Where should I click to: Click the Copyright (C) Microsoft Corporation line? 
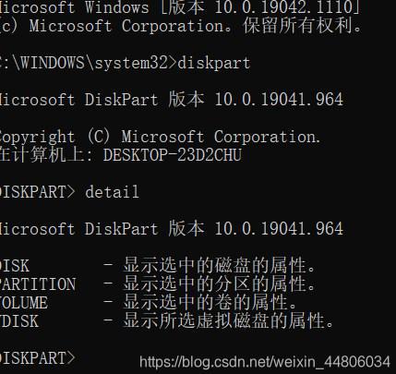tap(161, 137)
